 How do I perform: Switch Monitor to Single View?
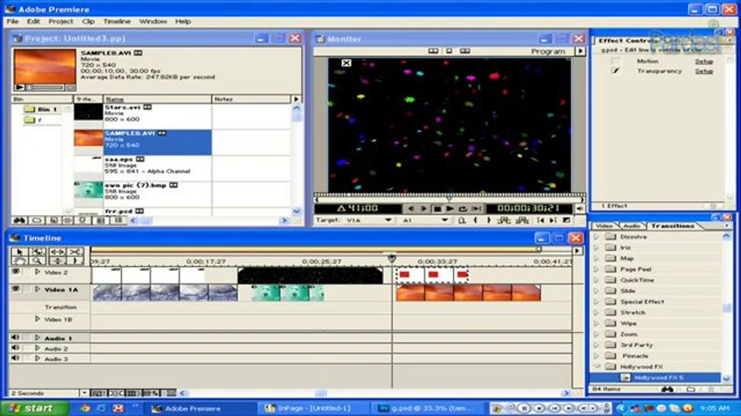click(x=449, y=51)
